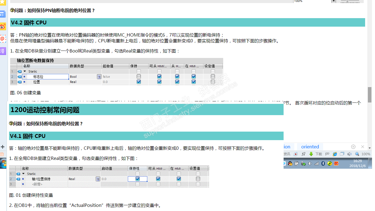This screenshot has width=375, height=211.
Task: Click the page vertical scrollbar thumb
Action: (370, 95)
